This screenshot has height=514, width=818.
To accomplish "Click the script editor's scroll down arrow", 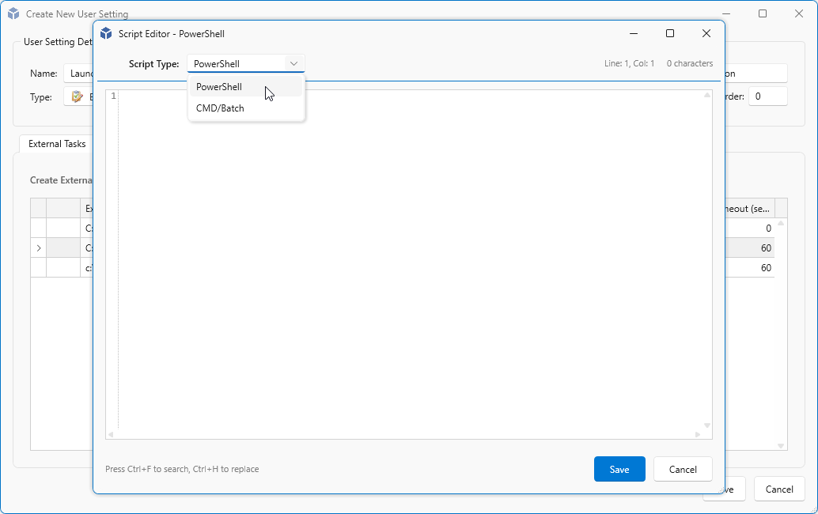I will click(x=707, y=425).
